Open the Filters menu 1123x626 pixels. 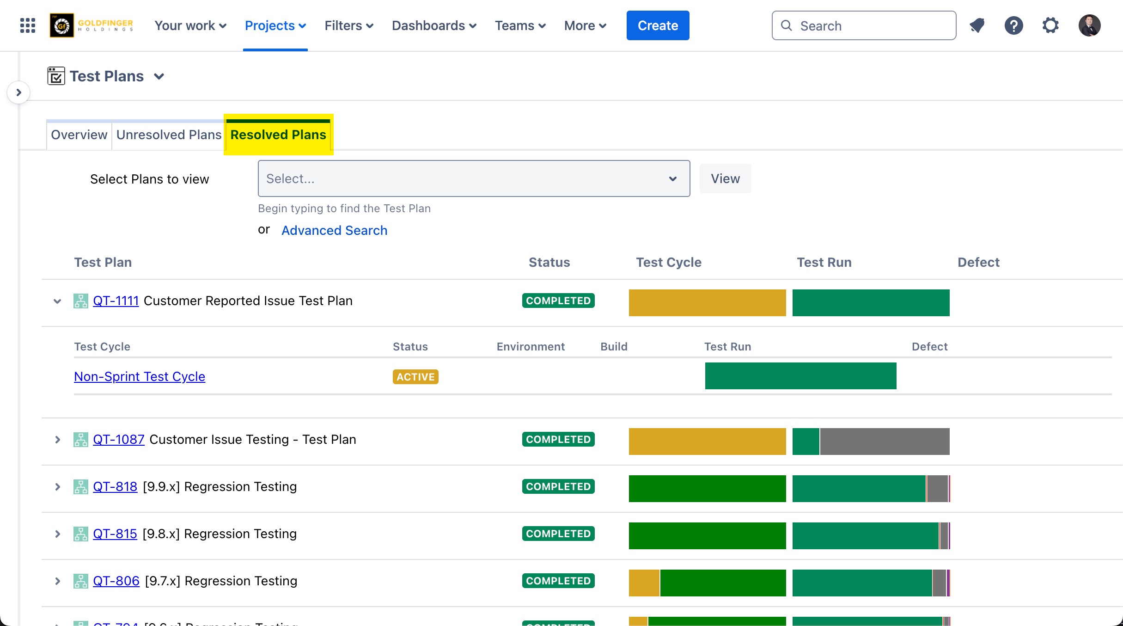click(348, 25)
